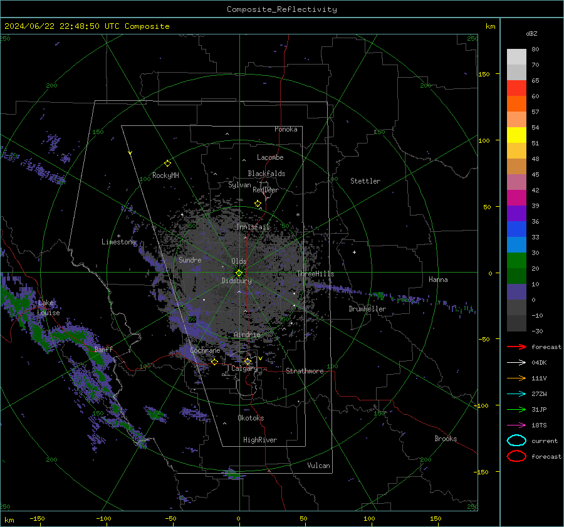Click the magenta 42 dBZ color swatch

coord(516,197)
